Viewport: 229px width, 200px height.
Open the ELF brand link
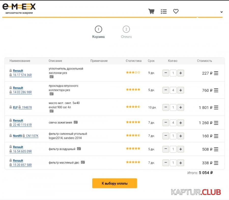tap(15, 108)
